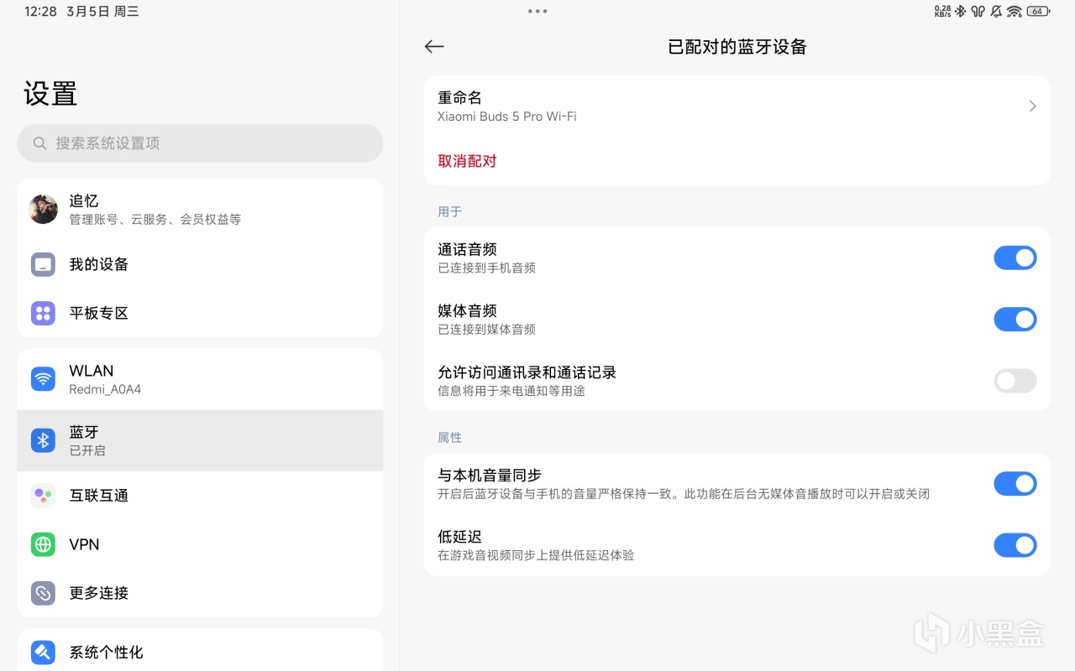This screenshot has width=1075, height=671.
Task: Click the VPN globe icon
Action: pos(43,544)
